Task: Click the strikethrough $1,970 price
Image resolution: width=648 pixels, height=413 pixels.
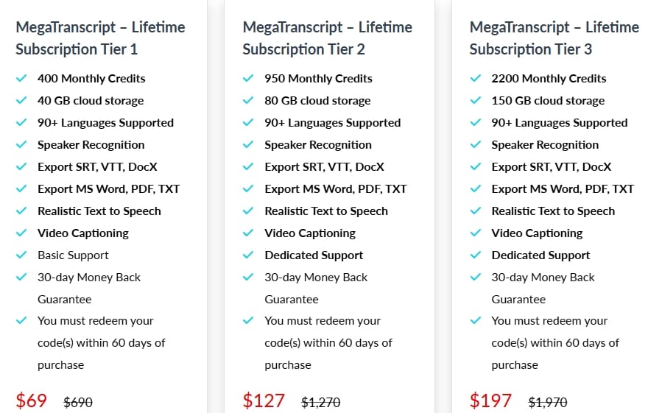Action: 548,403
